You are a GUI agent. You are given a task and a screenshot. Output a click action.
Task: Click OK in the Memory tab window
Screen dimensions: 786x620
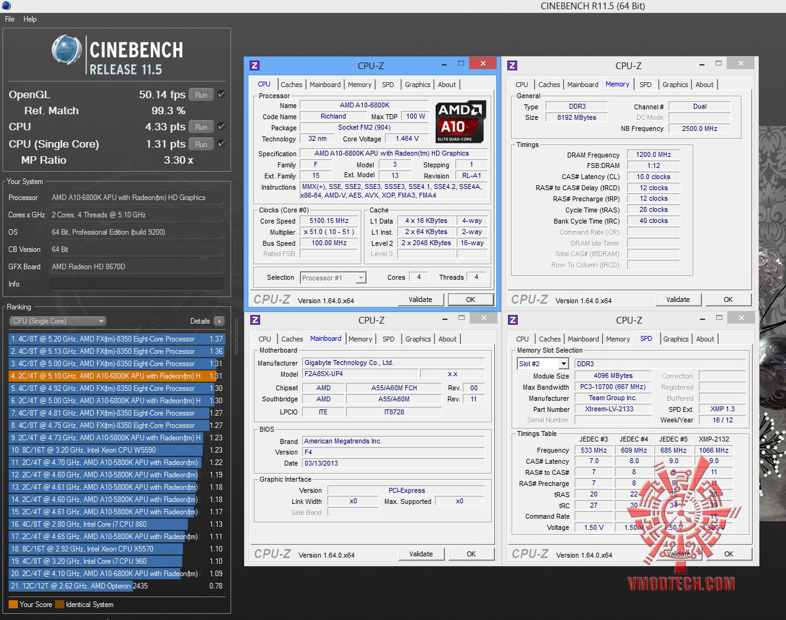(728, 300)
